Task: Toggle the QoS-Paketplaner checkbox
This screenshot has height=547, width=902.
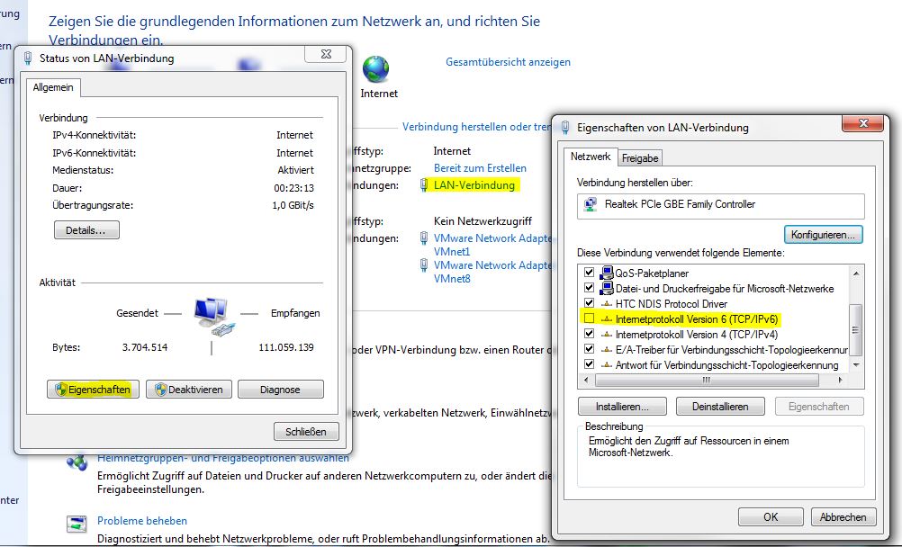Action: coord(589,272)
